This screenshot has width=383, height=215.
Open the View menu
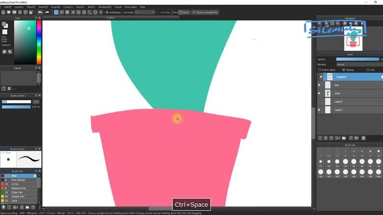click(80, 7)
